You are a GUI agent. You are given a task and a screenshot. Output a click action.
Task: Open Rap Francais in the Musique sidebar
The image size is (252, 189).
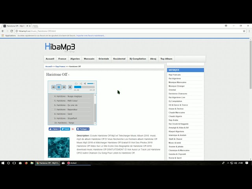click(174, 75)
